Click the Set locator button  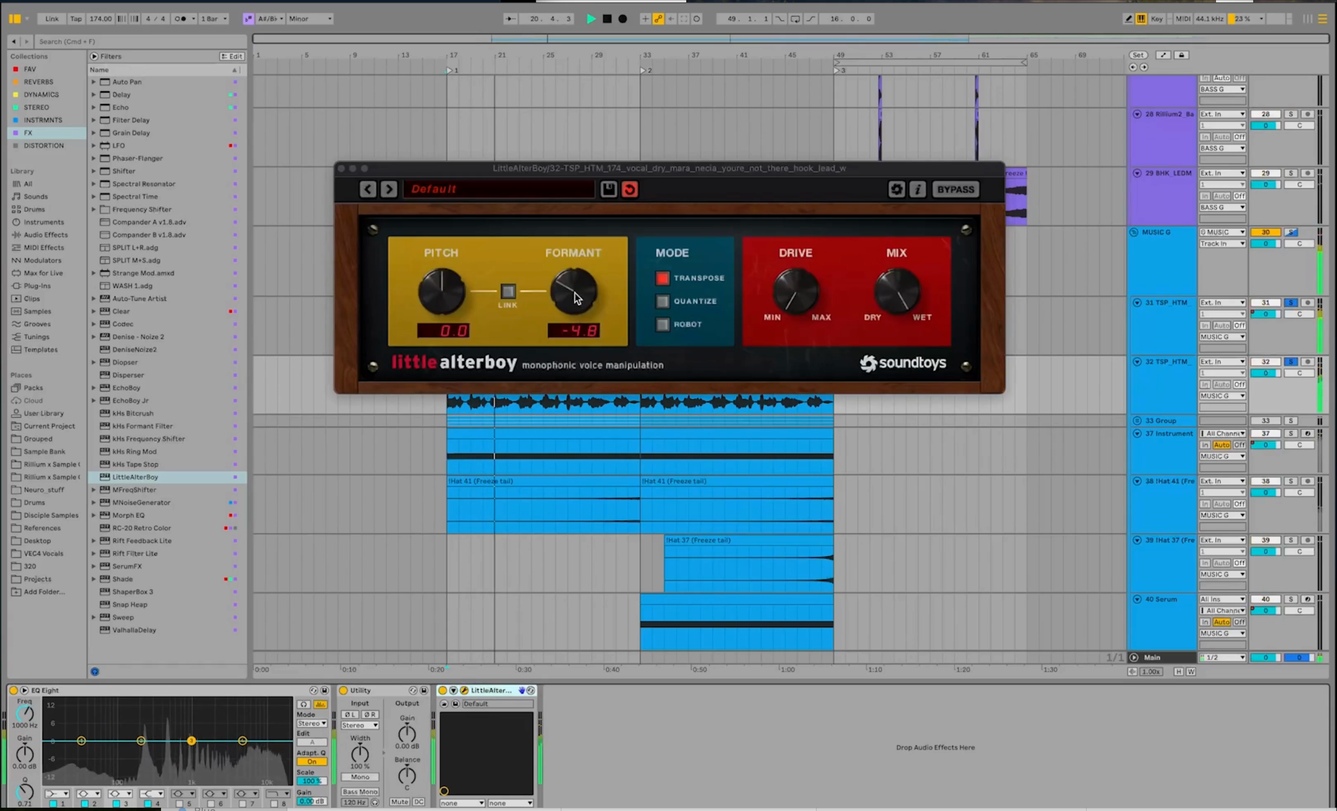point(1138,55)
